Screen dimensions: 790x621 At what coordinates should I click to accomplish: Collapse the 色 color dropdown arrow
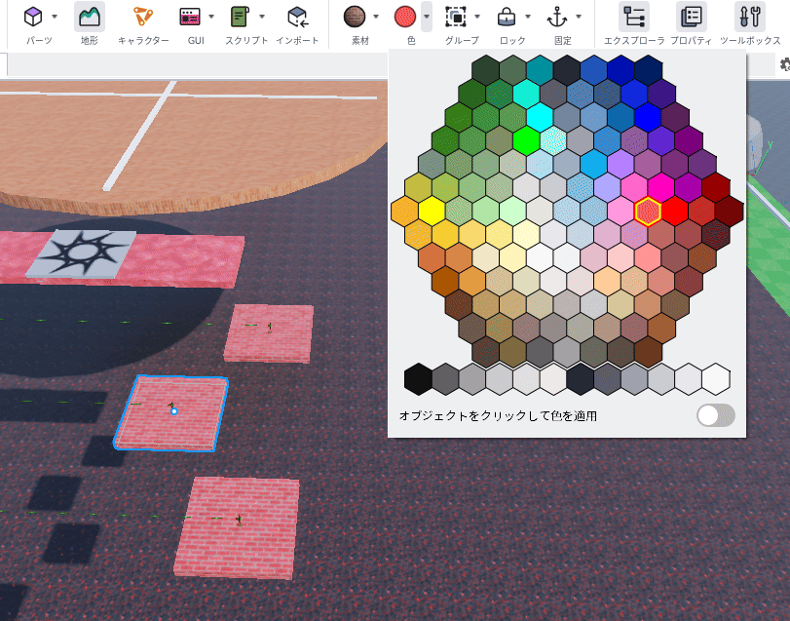(x=427, y=17)
